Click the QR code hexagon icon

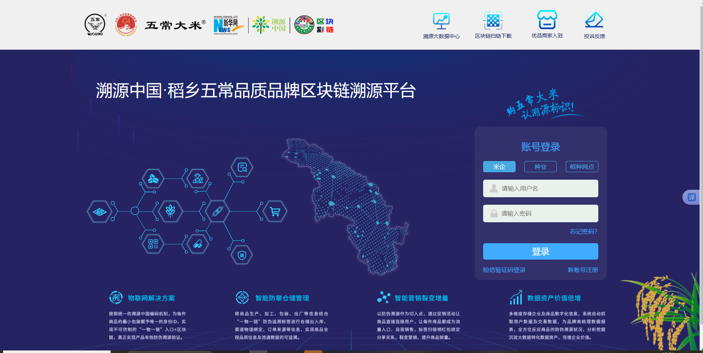pyautogui.click(x=153, y=244)
